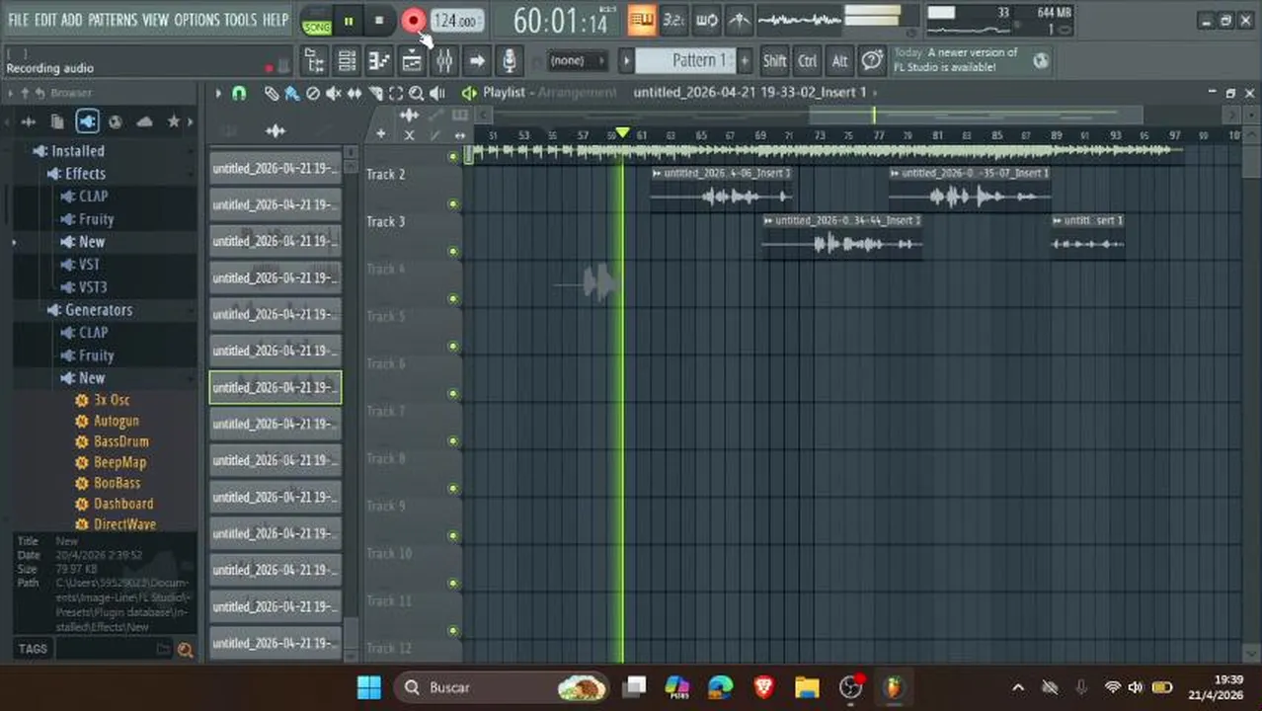The height and width of the screenshot is (711, 1262).
Task: Click the Ctrl modifier button
Action: pos(808,61)
